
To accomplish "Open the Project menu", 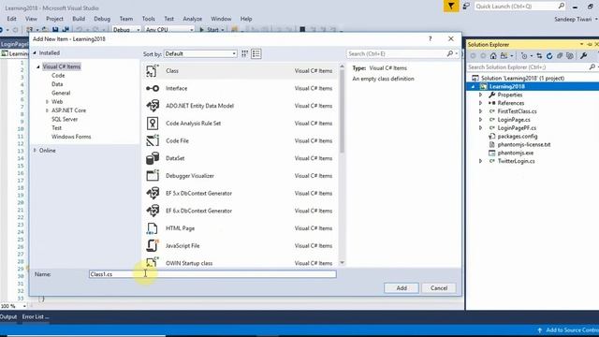I will 54,19.
